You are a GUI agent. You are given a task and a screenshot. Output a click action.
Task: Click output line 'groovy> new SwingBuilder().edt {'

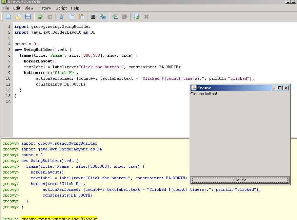pos(40,161)
